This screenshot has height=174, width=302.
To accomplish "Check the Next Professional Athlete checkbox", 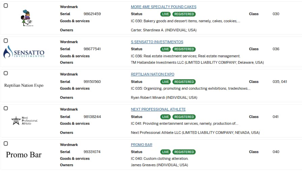I will pos(6,108).
